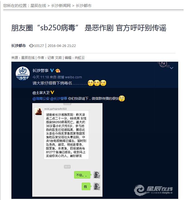Open the @湖南公安 mention
Viewport: 186px width, 200px height.
tap(41, 98)
